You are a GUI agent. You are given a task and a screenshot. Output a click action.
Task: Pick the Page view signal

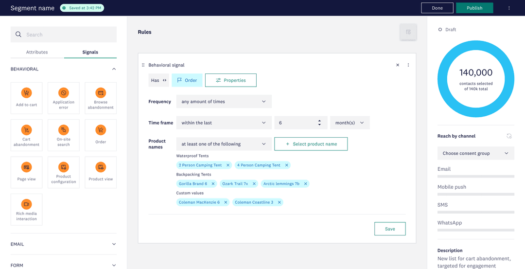(26, 172)
